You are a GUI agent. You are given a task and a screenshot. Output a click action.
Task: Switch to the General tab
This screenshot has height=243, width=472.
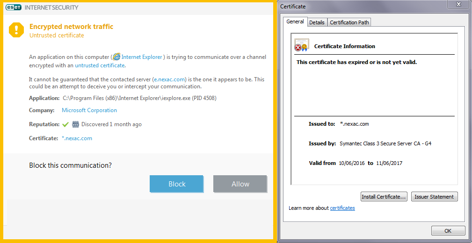click(x=295, y=21)
